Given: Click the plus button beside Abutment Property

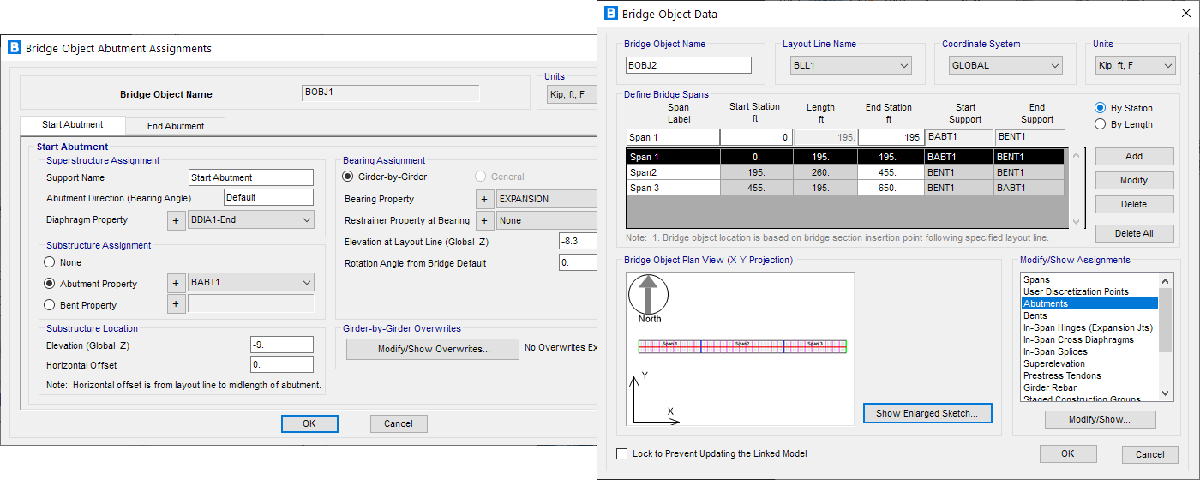Looking at the screenshot, I should click(176, 284).
